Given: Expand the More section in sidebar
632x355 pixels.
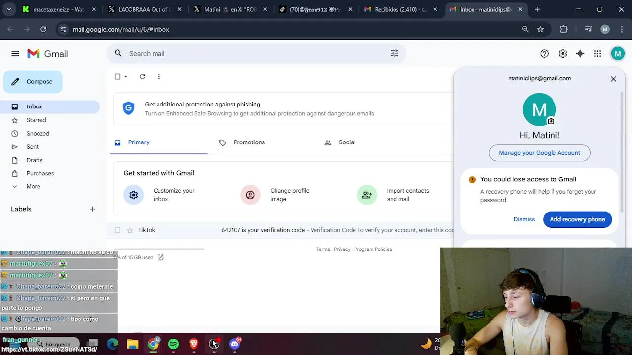Looking at the screenshot, I should pos(33,186).
